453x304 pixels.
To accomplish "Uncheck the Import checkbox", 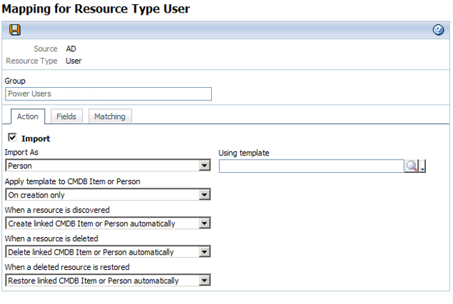I will pos(12,138).
